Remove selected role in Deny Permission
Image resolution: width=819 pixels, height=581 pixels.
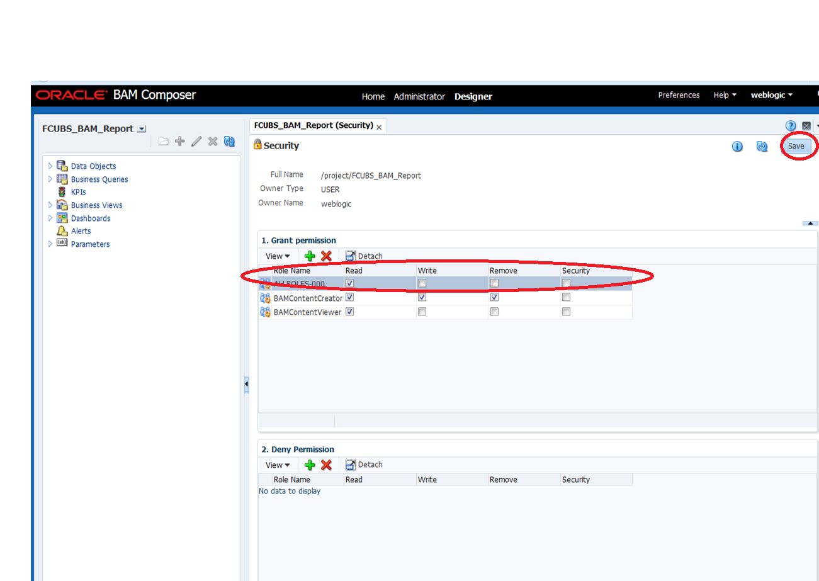tap(326, 465)
